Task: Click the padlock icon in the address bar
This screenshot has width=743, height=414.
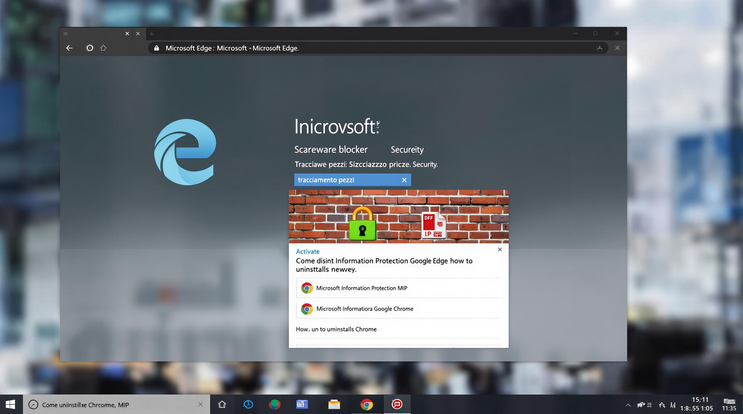Action: click(x=156, y=48)
